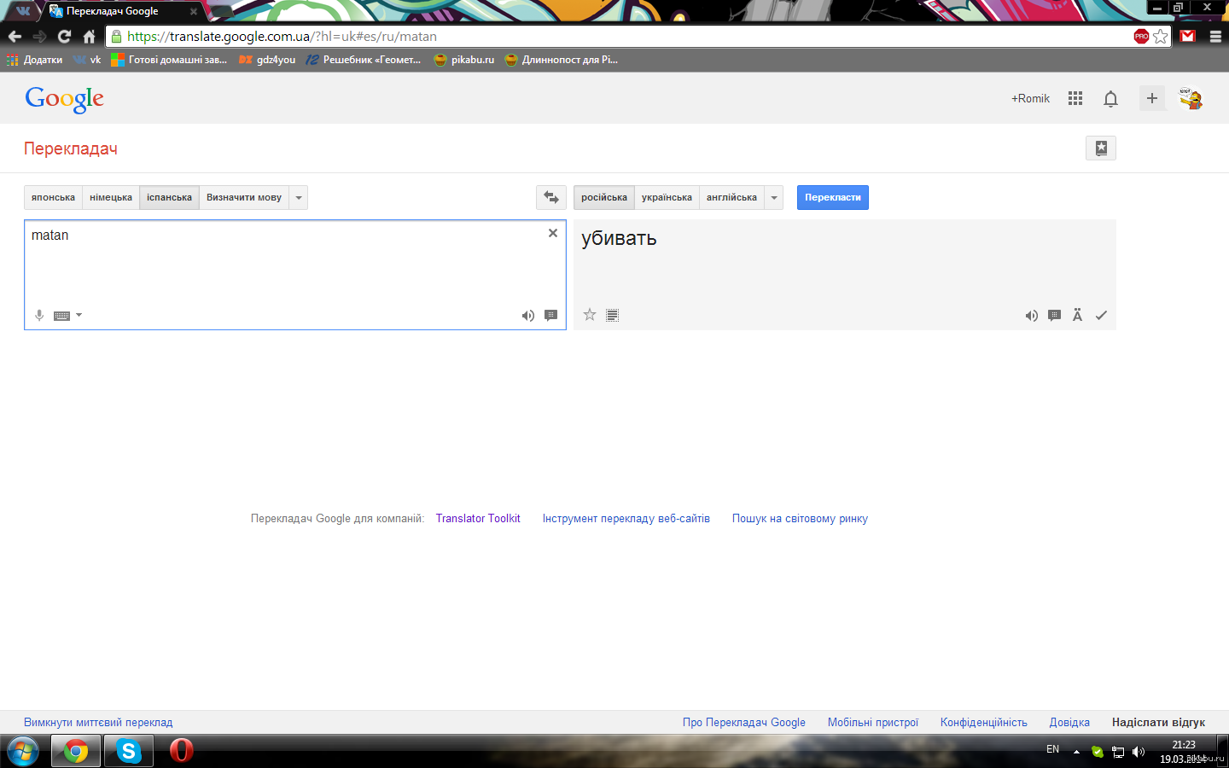This screenshot has width=1229, height=768.
Task: Go back with the browser back arrow
Action: tap(15, 37)
